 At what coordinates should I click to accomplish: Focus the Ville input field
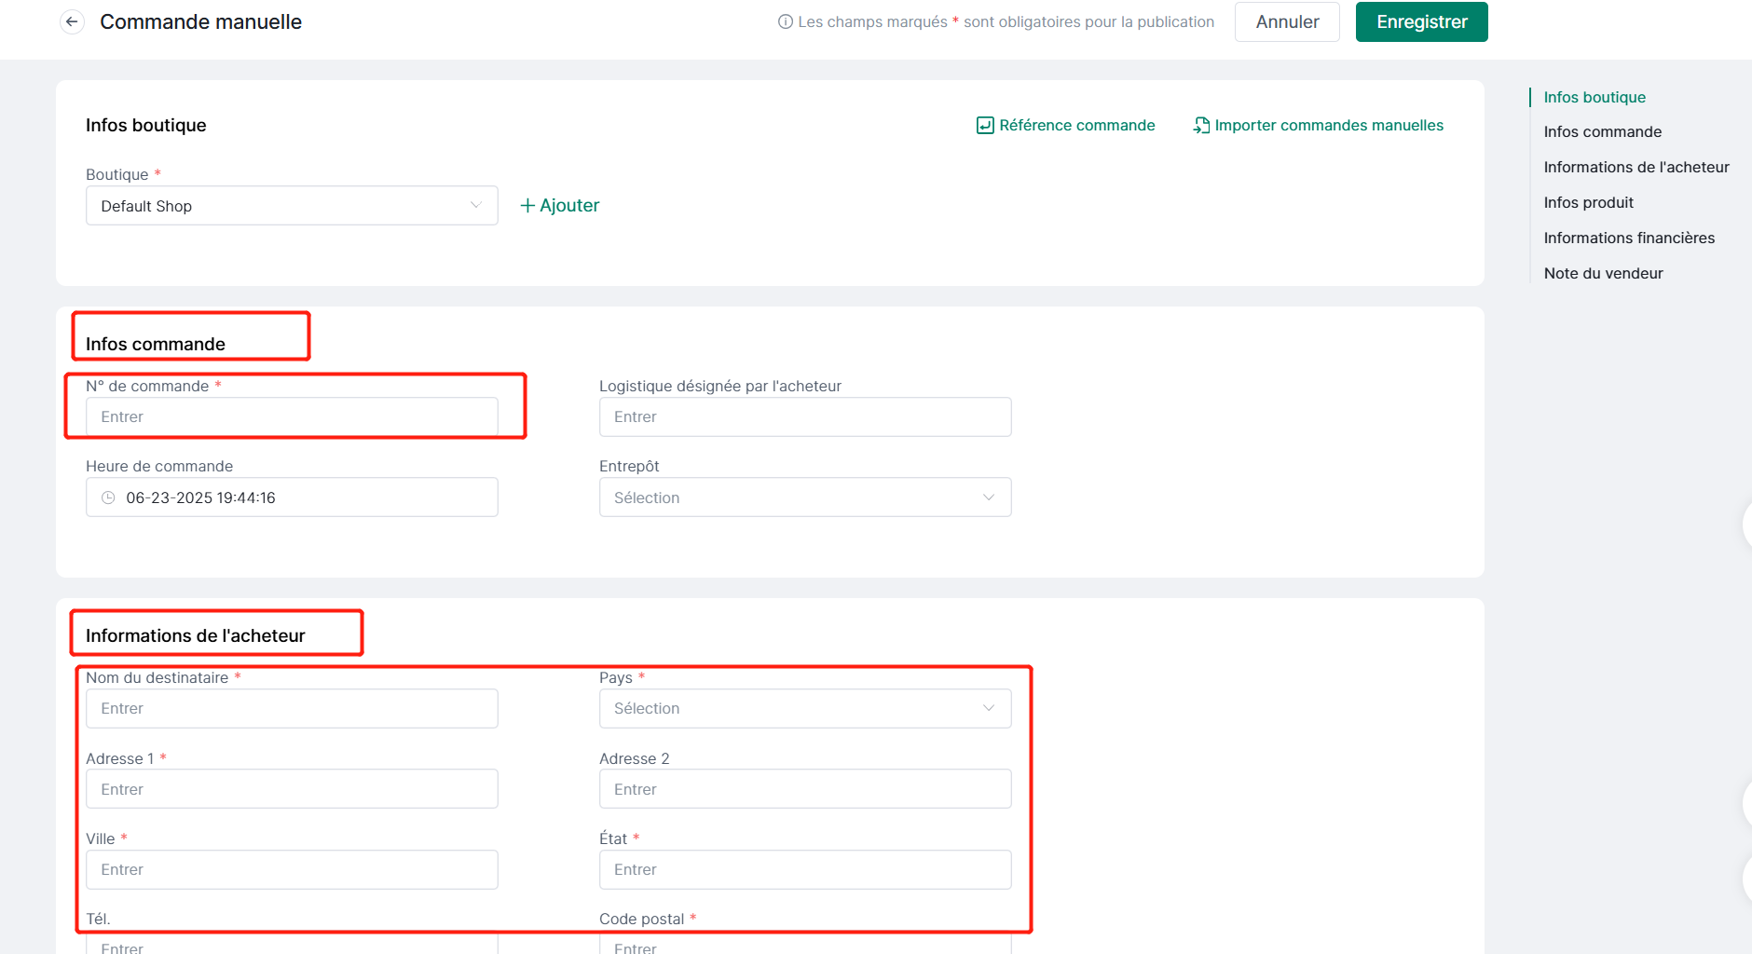pyautogui.click(x=292, y=869)
